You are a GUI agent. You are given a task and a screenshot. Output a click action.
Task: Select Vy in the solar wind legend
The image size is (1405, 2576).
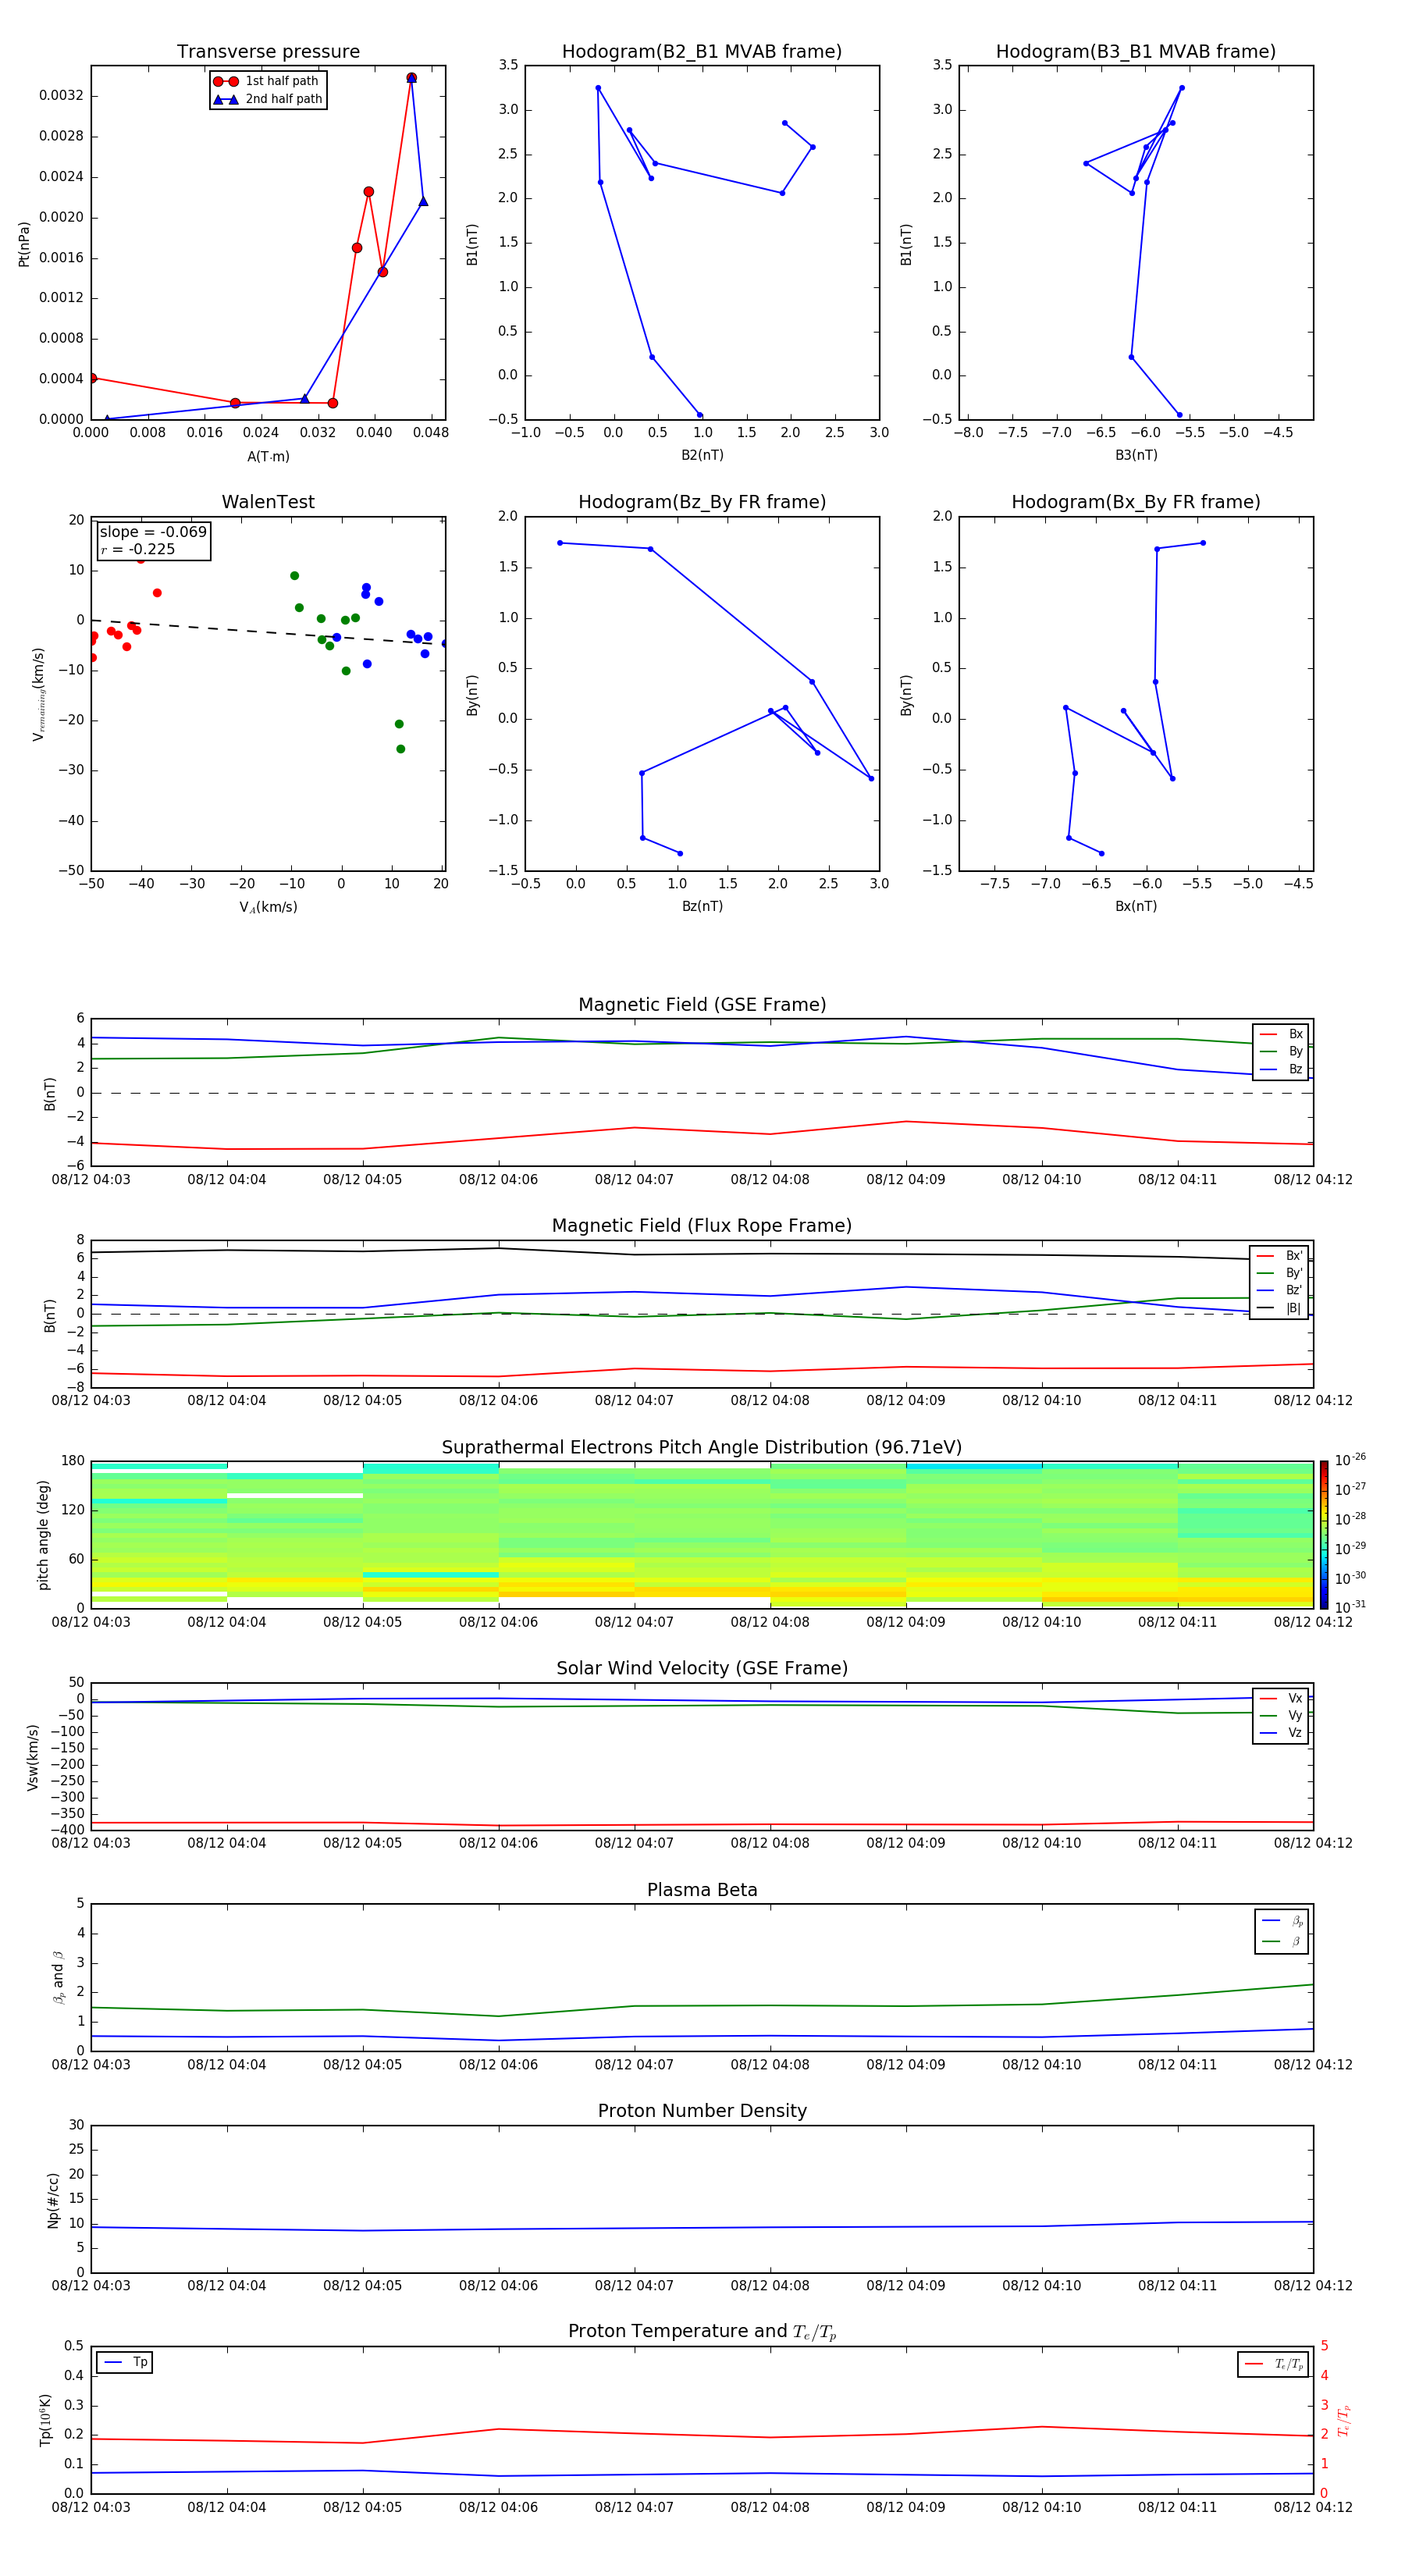(x=1281, y=1715)
